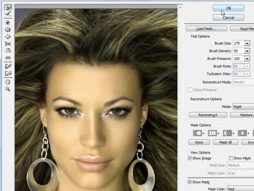Select the Turbulence tool
Viewport: 254px width, 191px height.
(8, 58)
